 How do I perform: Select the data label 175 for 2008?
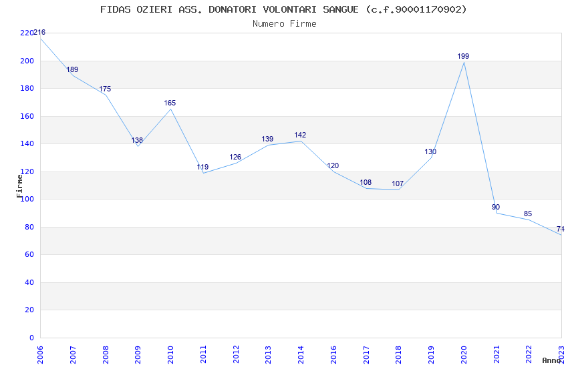105,89
